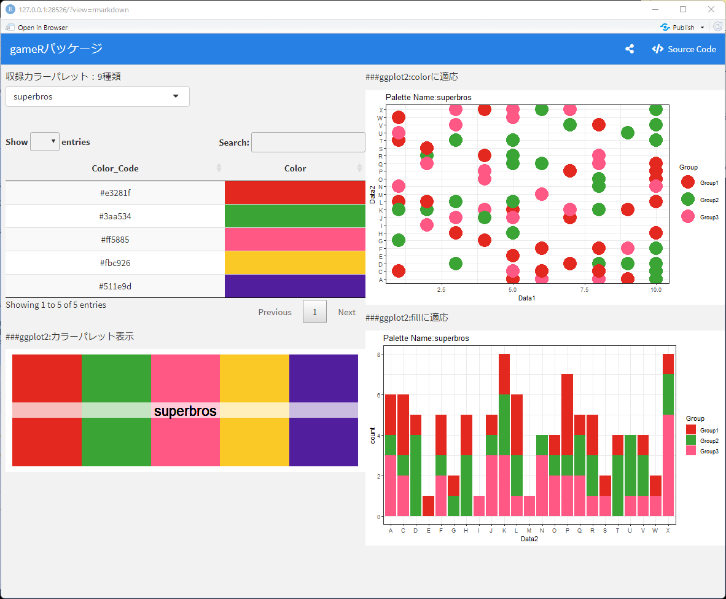Click the red #e3281f color cell
The height and width of the screenshot is (599, 726).
[x=295, y=193]
